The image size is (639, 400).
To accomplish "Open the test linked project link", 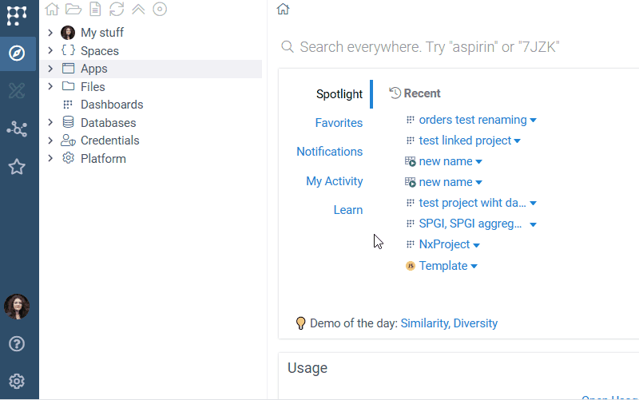I will pyautogui.click(x=465, y=141).
